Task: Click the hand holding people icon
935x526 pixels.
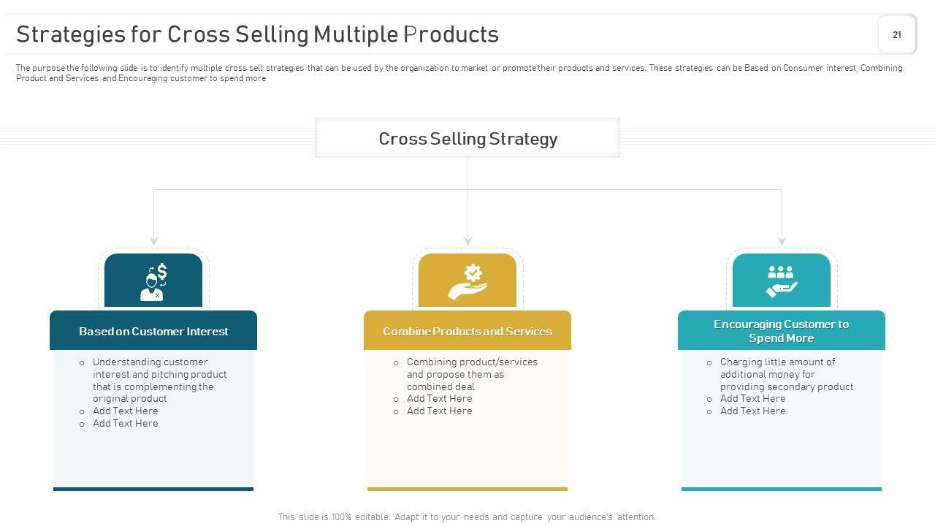Action: tap(781, 283)
